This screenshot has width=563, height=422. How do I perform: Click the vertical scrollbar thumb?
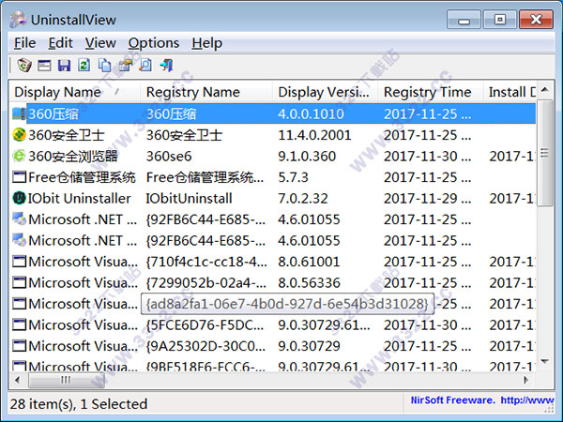[545, 153]
